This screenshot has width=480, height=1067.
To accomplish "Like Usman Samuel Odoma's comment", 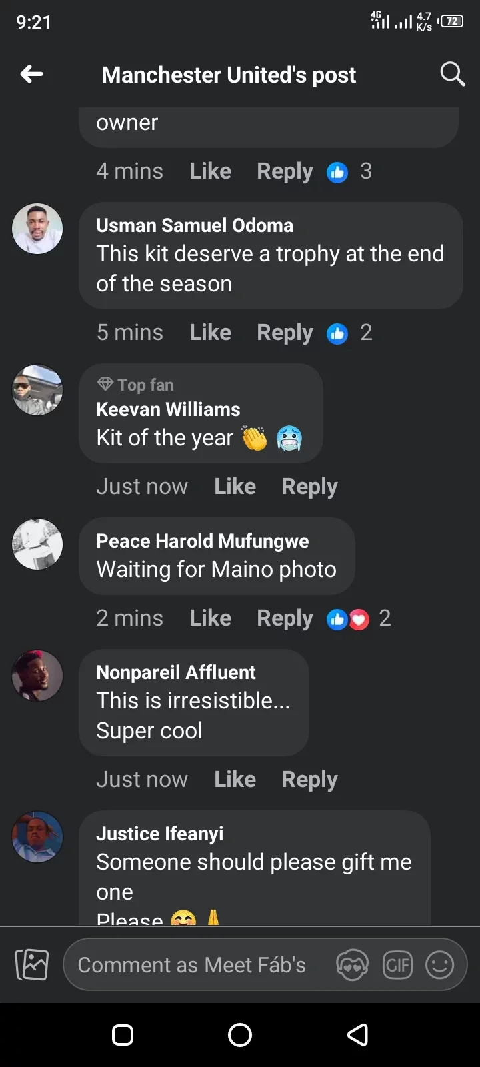I will (x=210, y=333).
